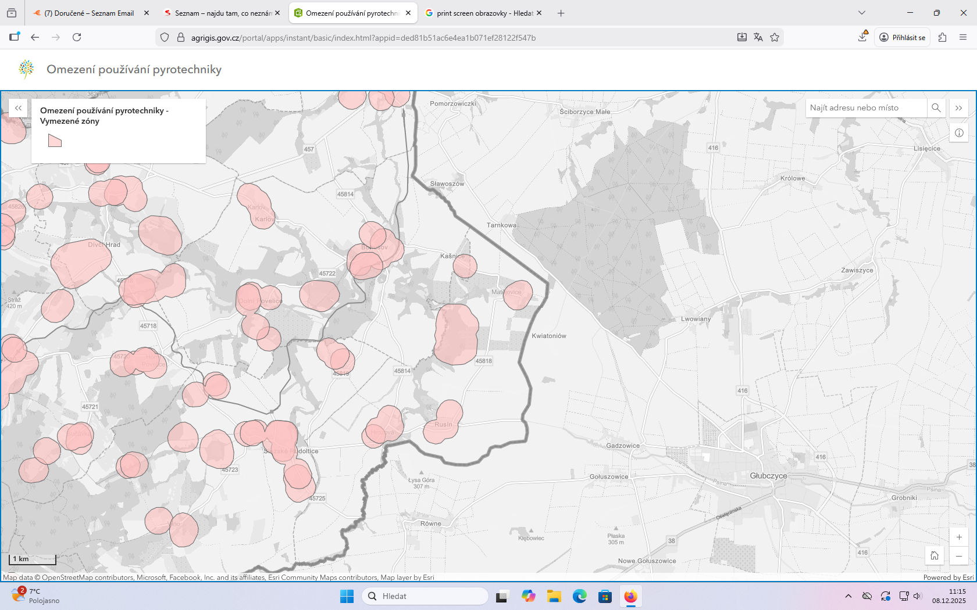Viewport: 977px width, 610px height.
Task: Click the map search magnifier icon
Action: [x=936, y=108]
